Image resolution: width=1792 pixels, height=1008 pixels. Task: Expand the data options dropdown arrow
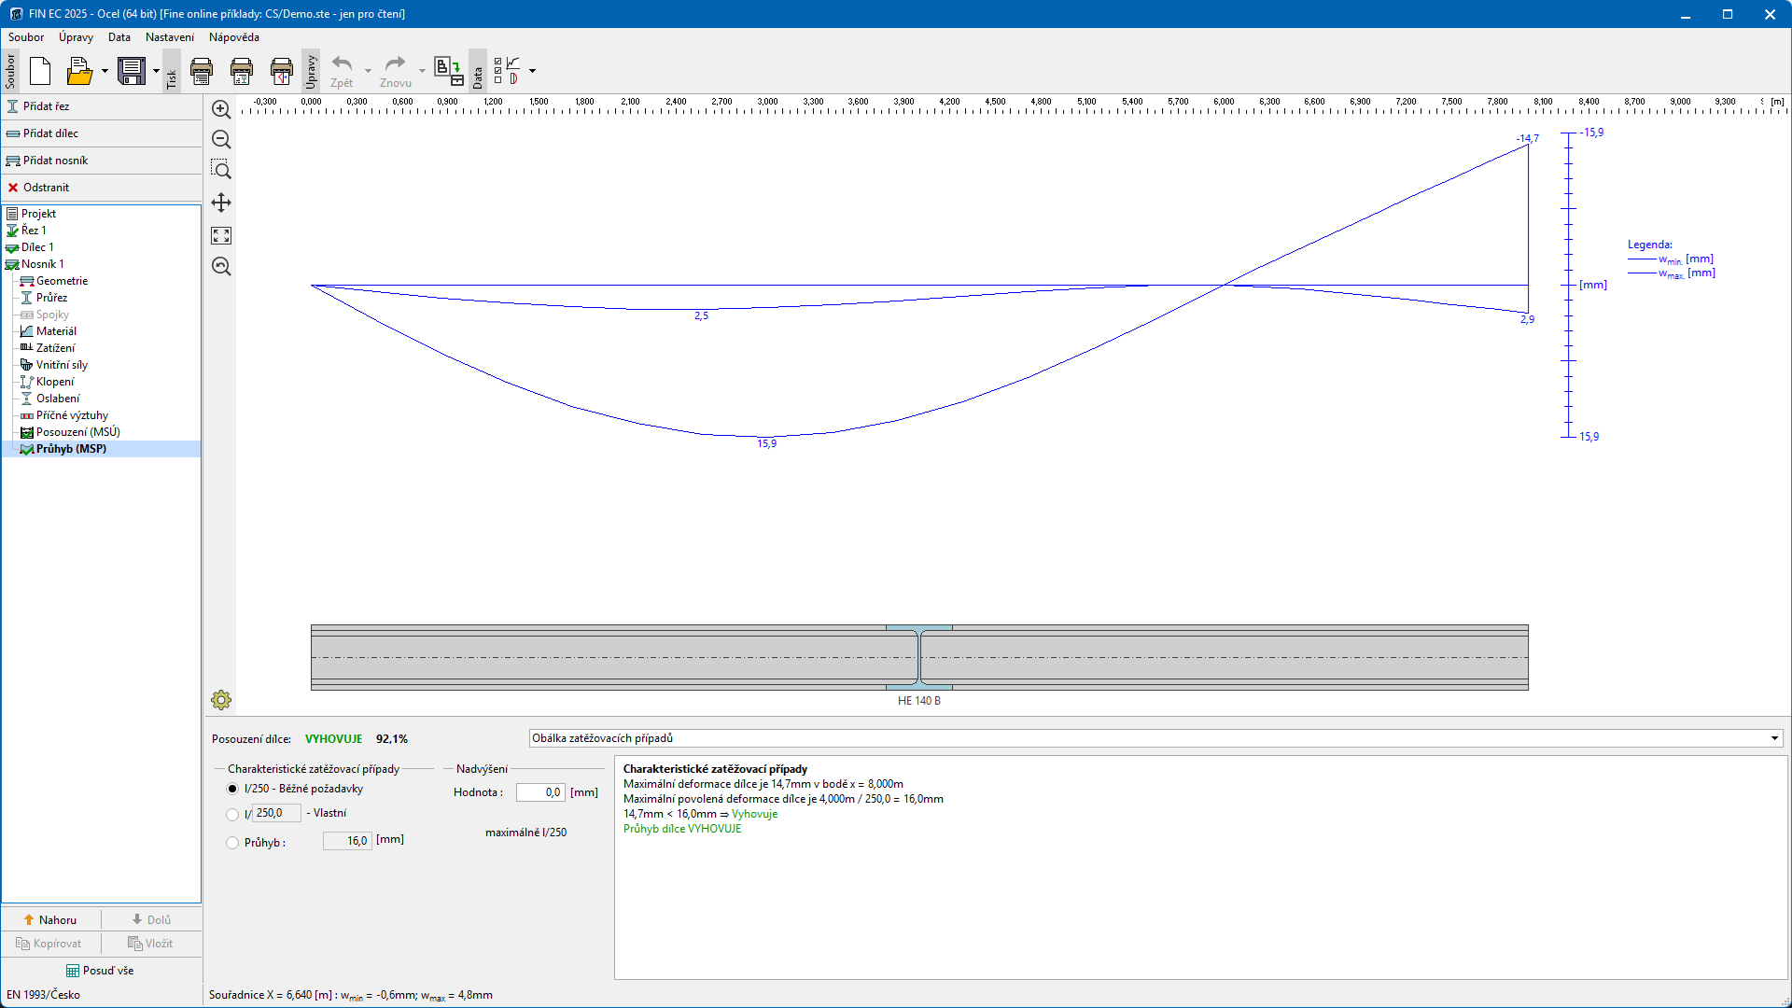533,71
